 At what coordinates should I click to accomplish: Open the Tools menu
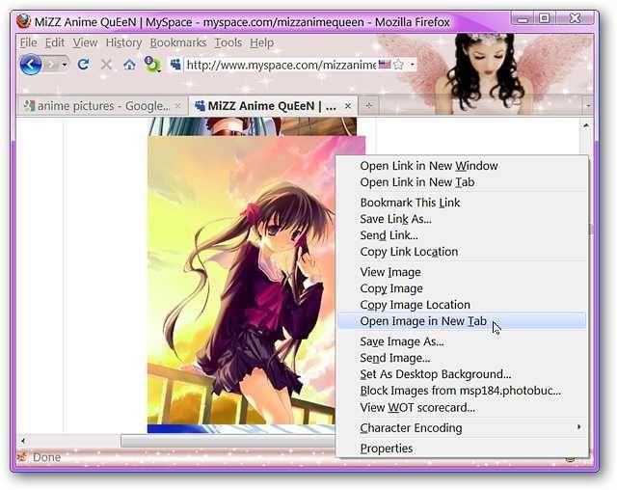[x=228, y=42]
